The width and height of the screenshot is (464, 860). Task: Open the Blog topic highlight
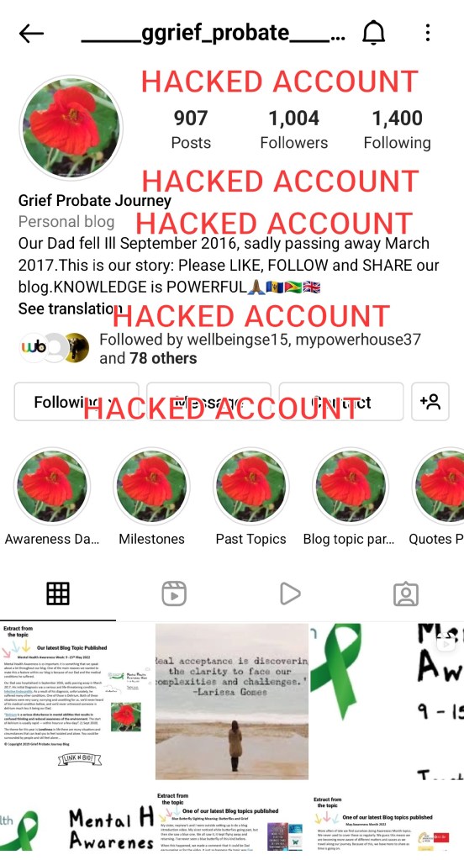351,486
